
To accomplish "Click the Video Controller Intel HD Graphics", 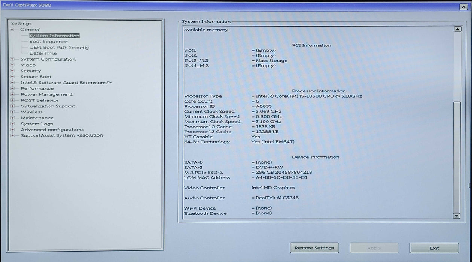I will [x=273, y=188].
